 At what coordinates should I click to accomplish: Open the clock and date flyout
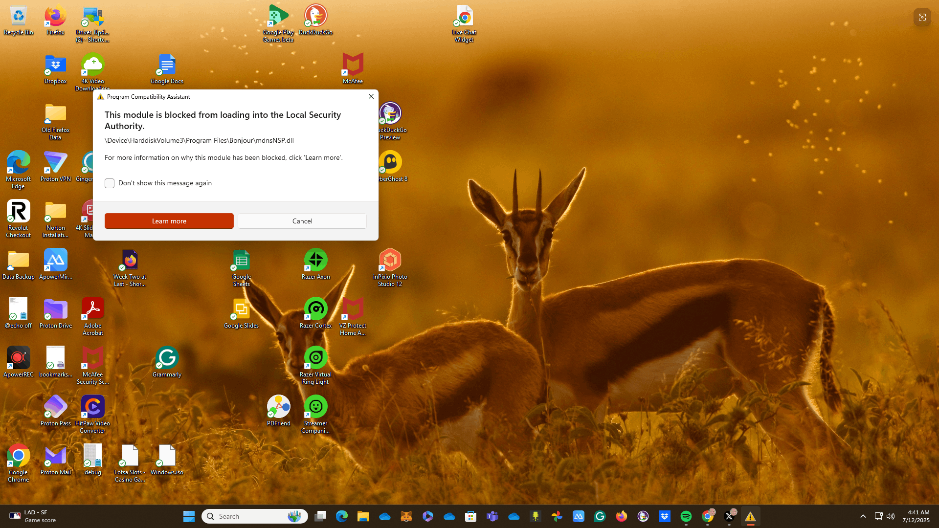point(916,516)
